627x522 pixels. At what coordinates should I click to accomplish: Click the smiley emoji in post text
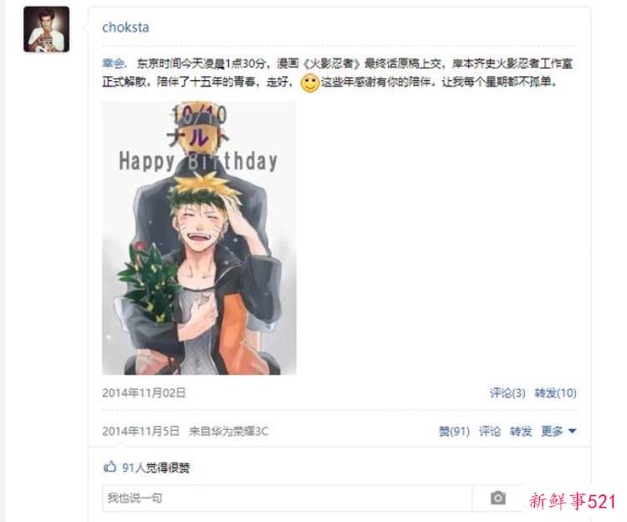coord(309,83)
